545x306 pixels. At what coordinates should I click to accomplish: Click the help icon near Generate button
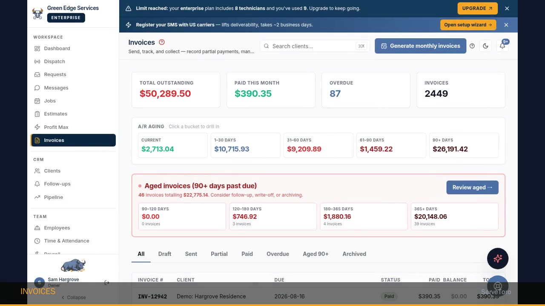click(x=472, y=46)
